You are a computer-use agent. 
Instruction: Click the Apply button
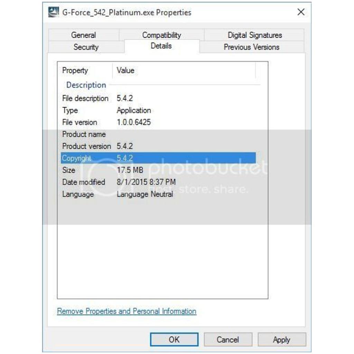click(282, 339)
